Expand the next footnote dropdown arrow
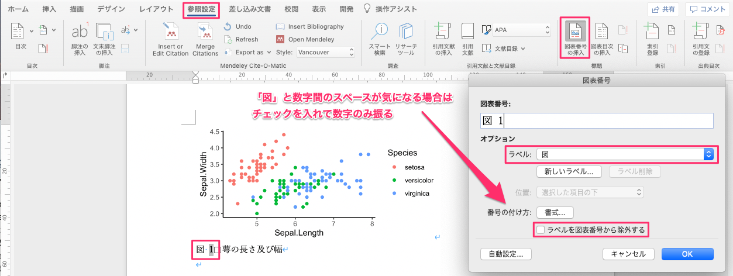Screen dimensions: 733x276 (x=136, y=30)
